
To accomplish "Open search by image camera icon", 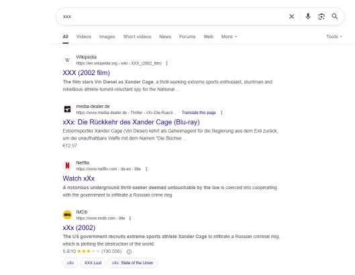I will (x=321, y=17).
